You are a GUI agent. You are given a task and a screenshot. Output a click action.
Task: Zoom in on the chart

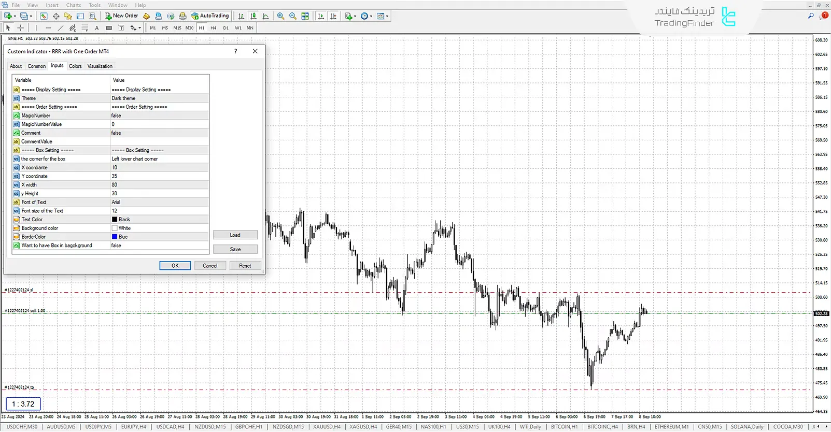tap(280, 16)
